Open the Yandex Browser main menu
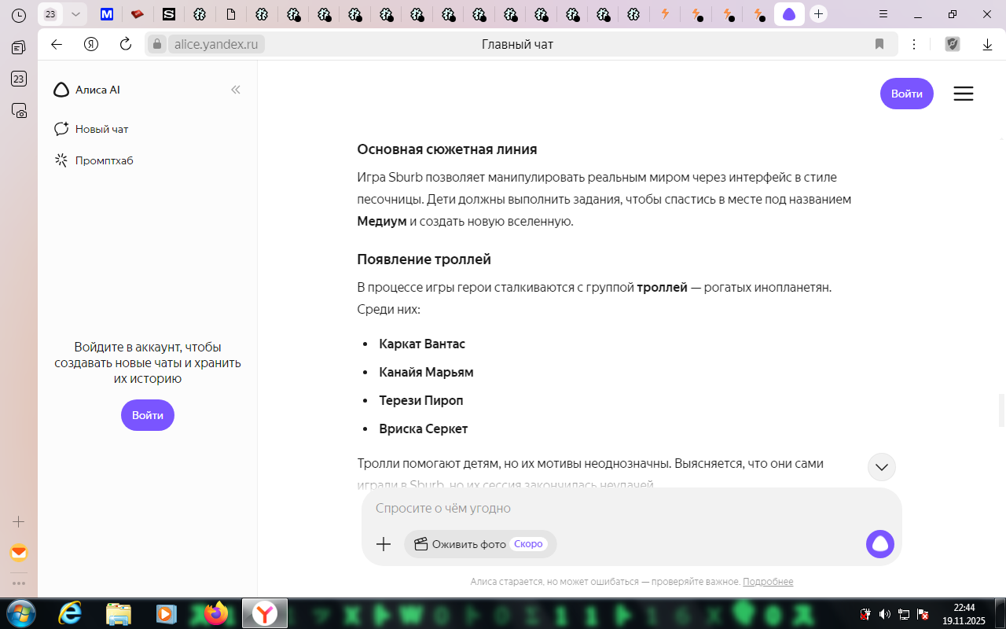This screenshot has height=629, width=1006. 883,14
